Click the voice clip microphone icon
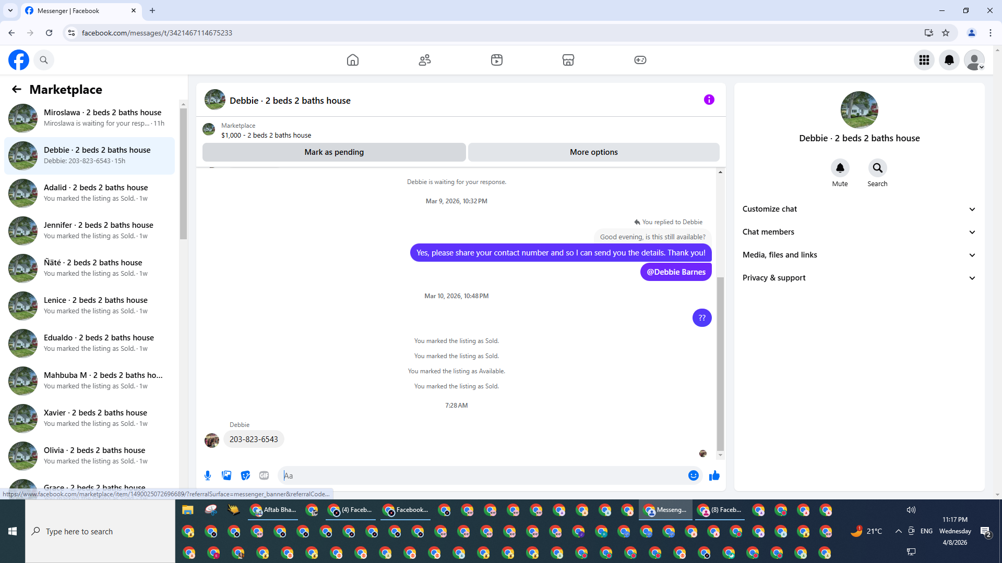 (208, 475)
